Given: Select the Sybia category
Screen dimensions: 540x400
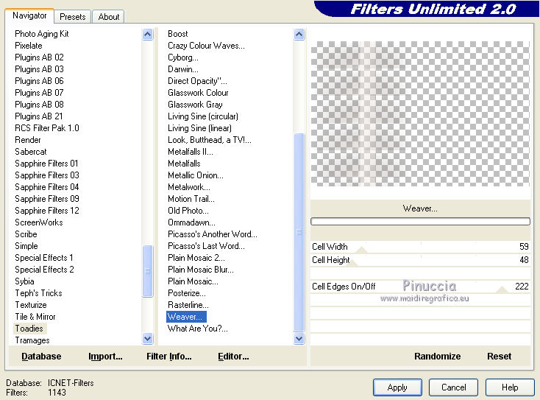Looking at the screenshot, I should pyautogui.click(x=24, y=281).
